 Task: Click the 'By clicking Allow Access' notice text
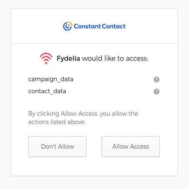[x=83, y=118]
